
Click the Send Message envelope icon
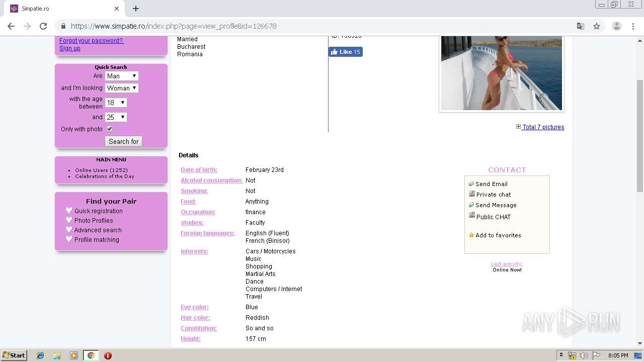[x=471, y=205]
